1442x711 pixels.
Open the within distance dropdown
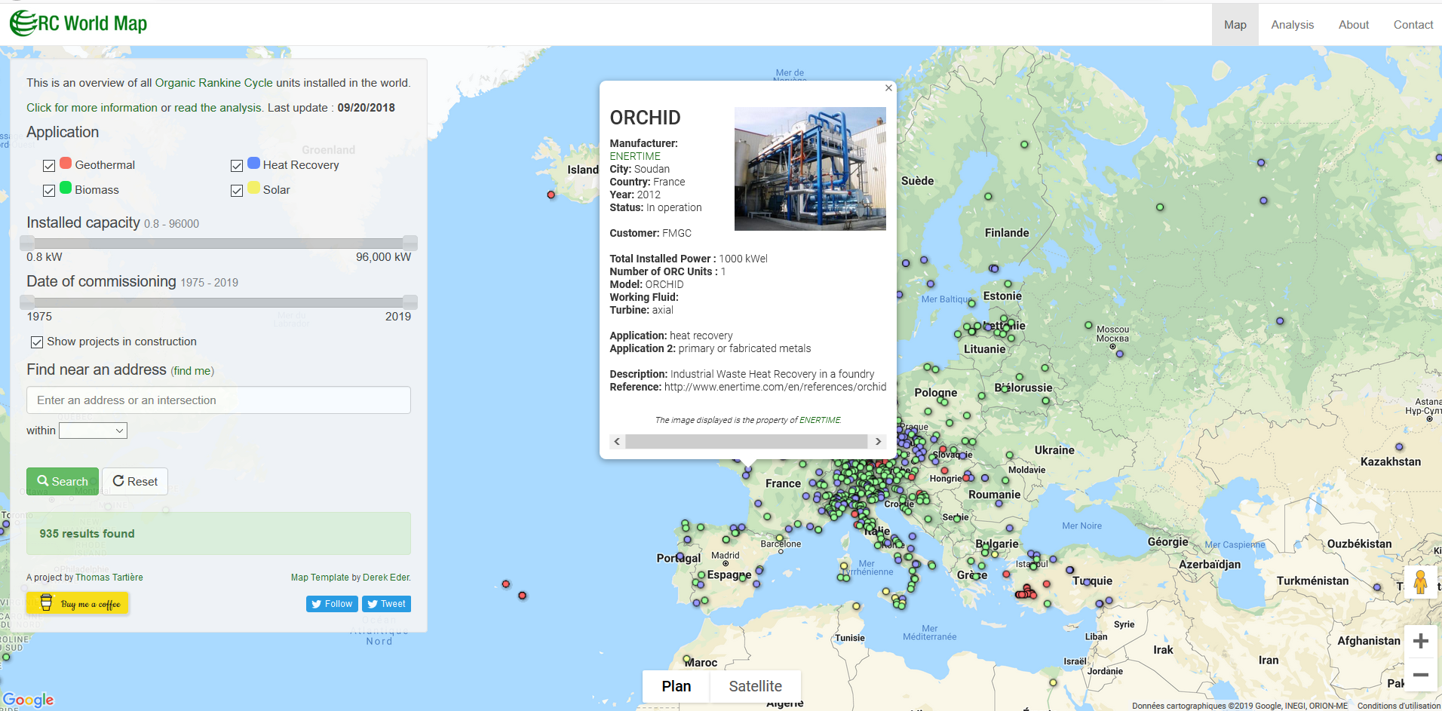(93, 431)
